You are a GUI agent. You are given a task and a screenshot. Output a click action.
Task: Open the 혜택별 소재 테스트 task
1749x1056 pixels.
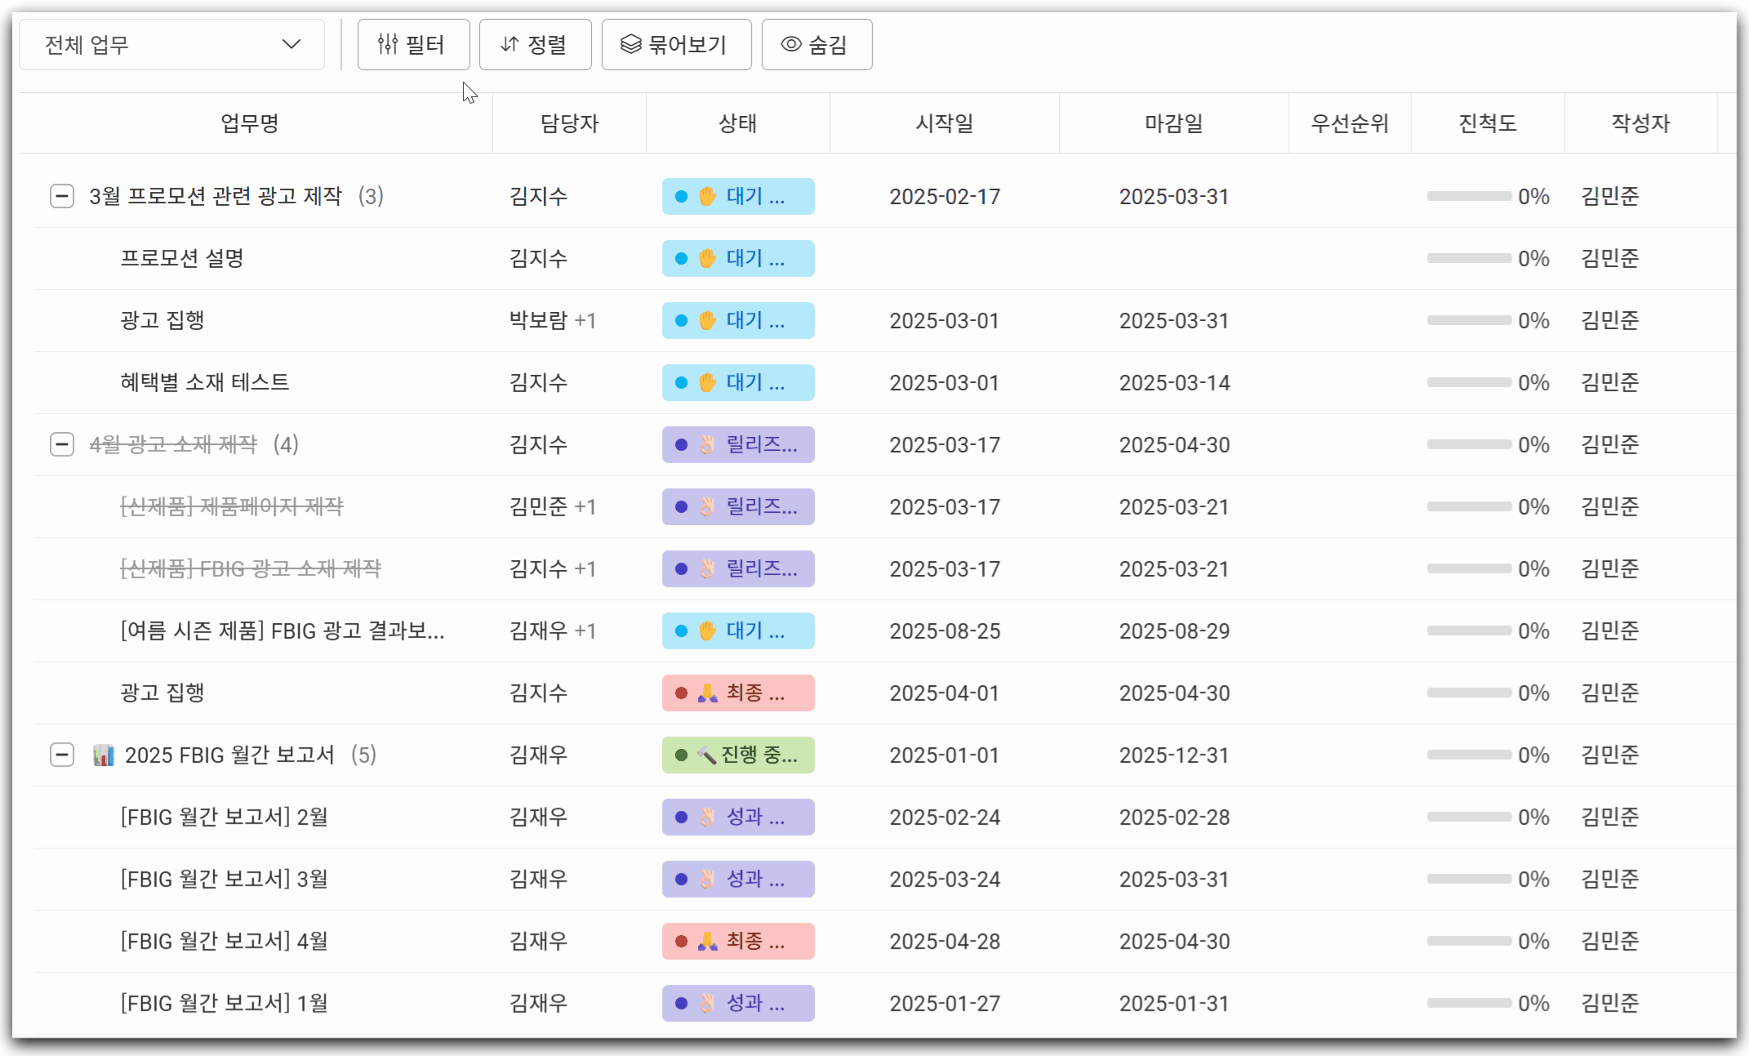point(204,382)
